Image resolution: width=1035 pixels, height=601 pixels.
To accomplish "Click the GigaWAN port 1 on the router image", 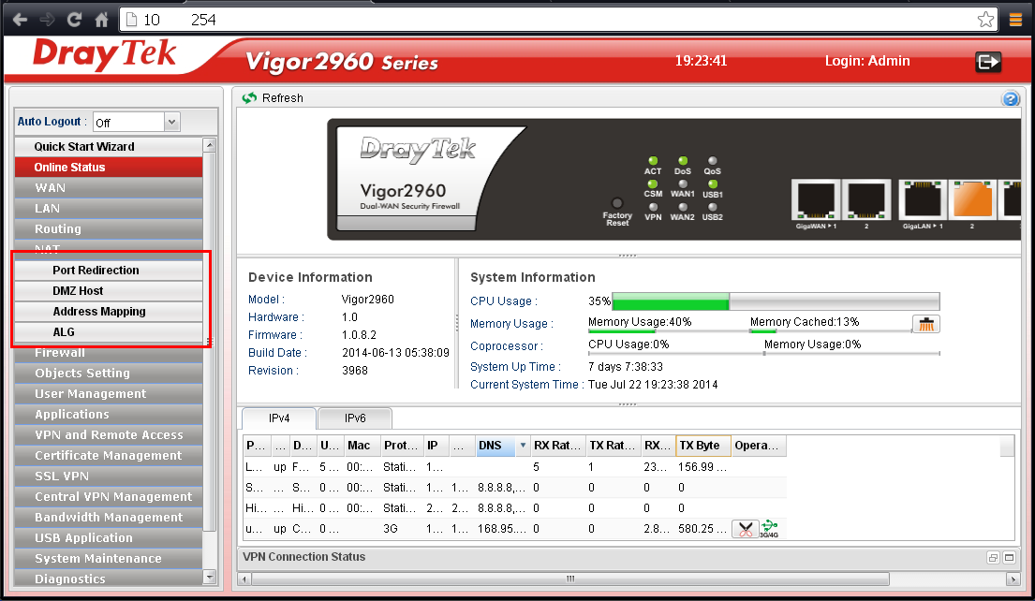I will (x=816, y=200).
